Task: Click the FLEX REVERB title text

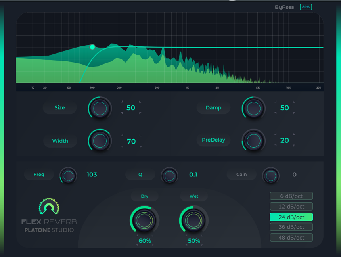Action: [49, 222]
